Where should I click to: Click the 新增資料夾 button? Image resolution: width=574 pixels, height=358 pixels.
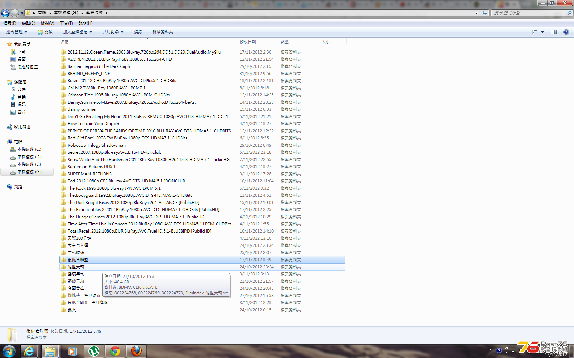pos(163,32)
